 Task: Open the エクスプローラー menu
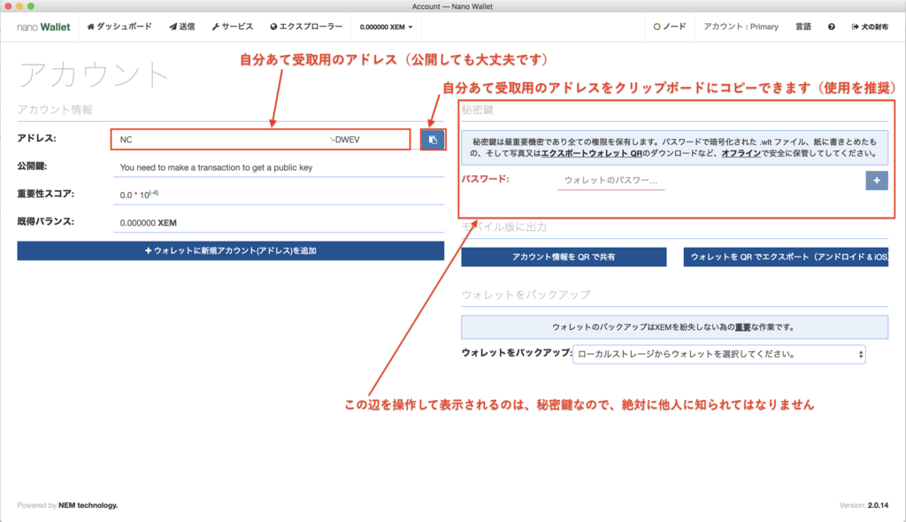306,27
